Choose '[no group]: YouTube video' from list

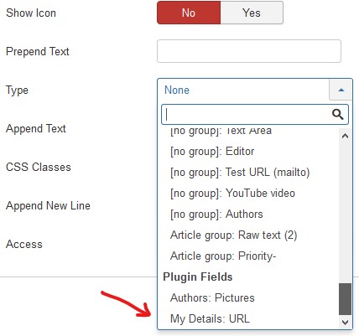(251, 194)
